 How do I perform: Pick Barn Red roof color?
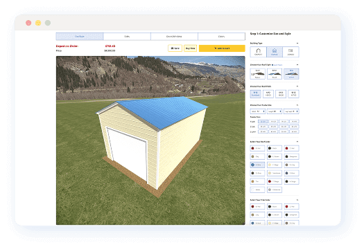coord(257,148)
